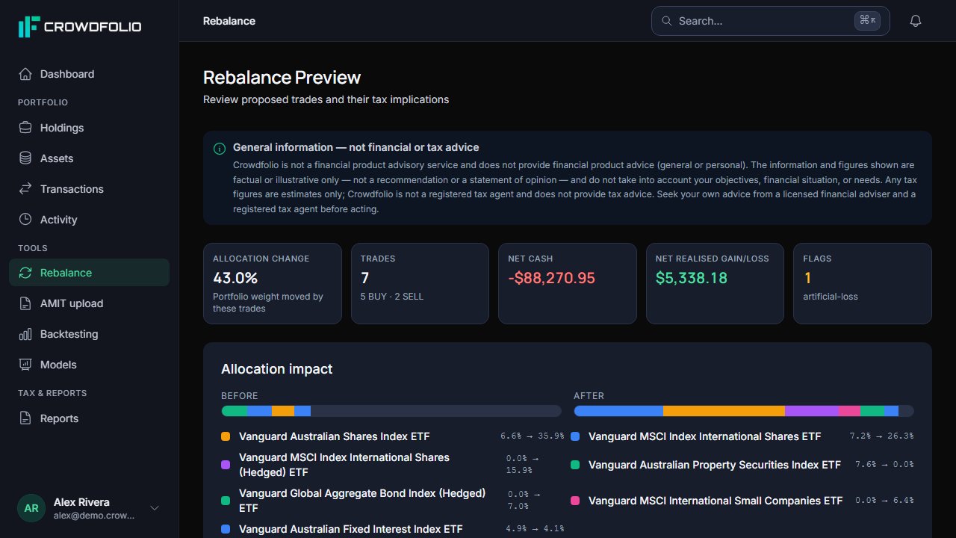Expand the Alex Rivera account menu chevron
The width and height of the screenshot is (956, 538).
click(x=155, y=508)
